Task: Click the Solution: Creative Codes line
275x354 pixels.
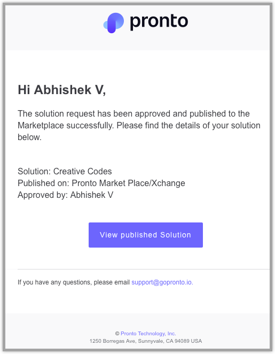Action: [x=65, y=171]
